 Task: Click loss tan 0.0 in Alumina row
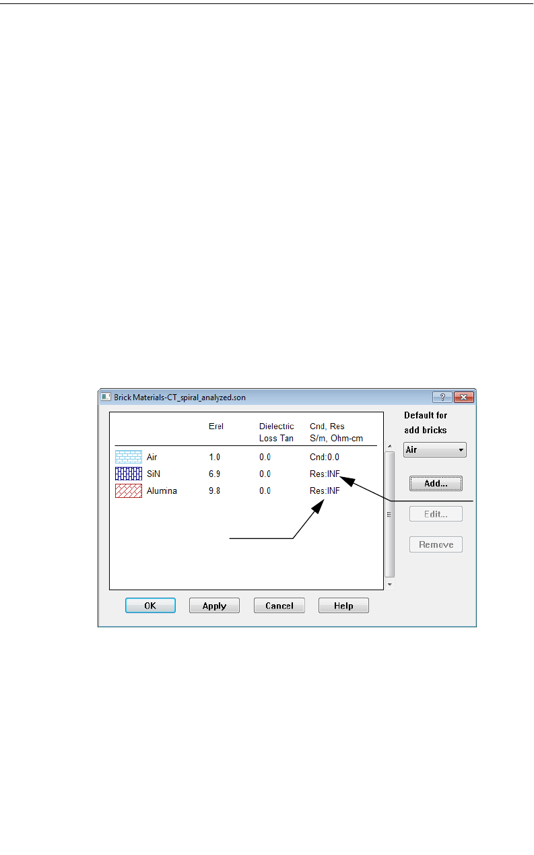click(x=265, y=491)
